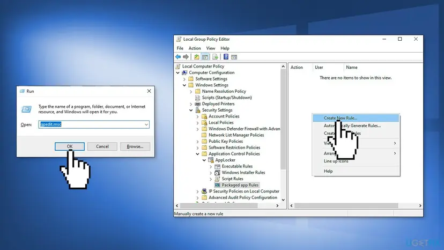Click the Local Computer Policy root icon
Viewport: 444px width, 250px height.
(x=178, y=67)
